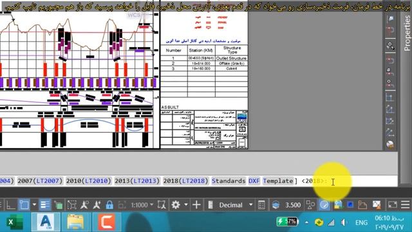
Task: Click the blue square icon in status bar
Action: 350,205
